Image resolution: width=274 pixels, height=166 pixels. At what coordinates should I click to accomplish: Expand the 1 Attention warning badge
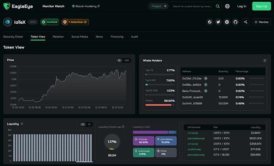pyautogui.click(x=75, y=22)
